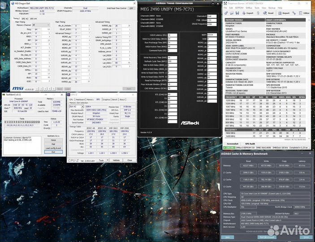Switch to Mainboard tab in CPU-Z
315x242 pixels.
pos(80,99)
